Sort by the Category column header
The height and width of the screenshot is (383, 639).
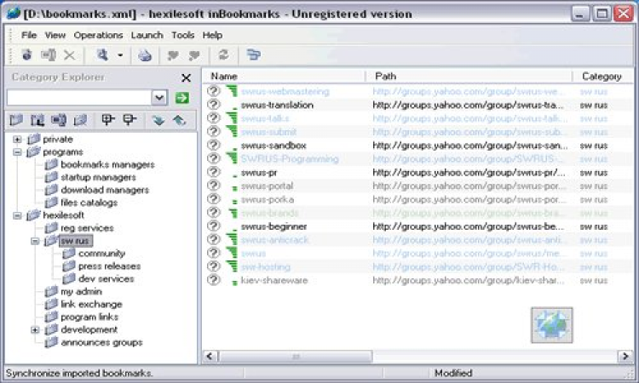(x=603, y=77)
